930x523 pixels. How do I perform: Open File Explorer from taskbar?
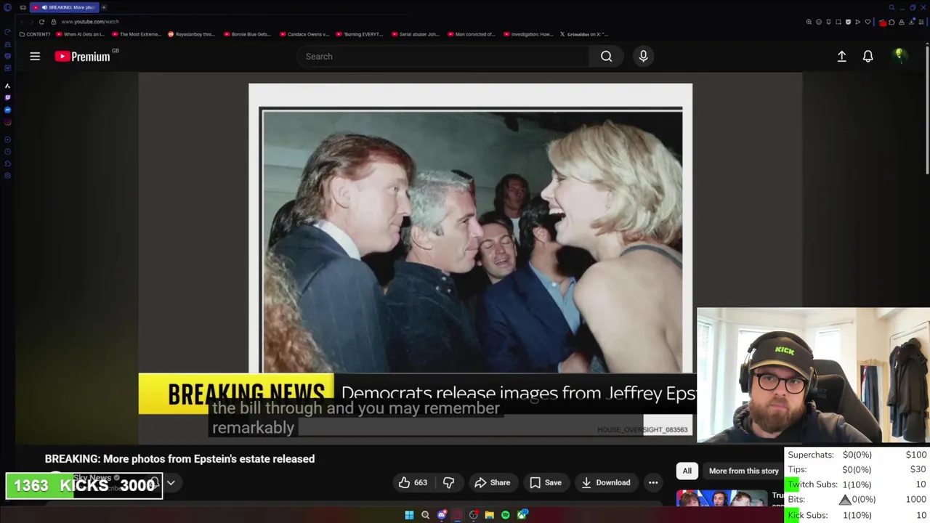[489, 515]
